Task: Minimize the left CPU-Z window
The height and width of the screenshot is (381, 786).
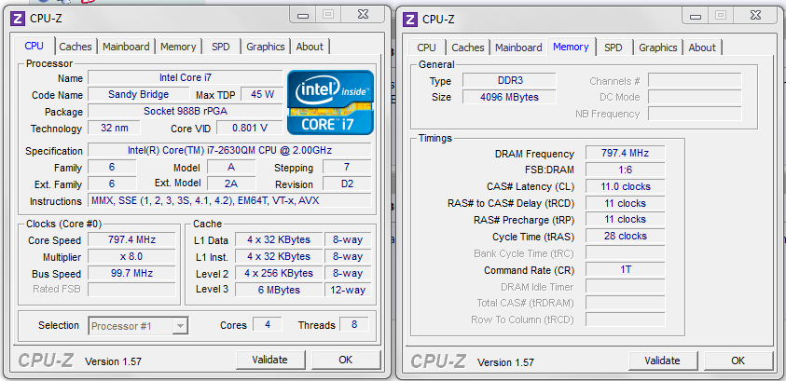Action: pos(303,15)
